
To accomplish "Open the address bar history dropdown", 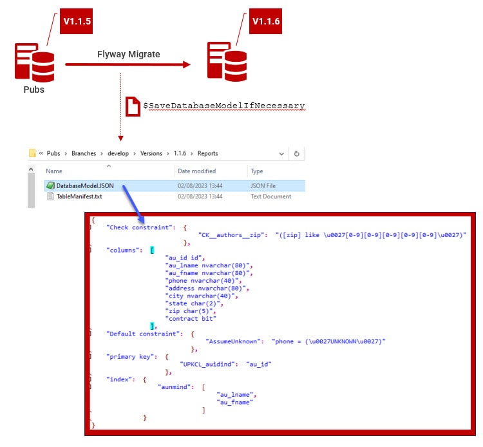I will point(281,153).
